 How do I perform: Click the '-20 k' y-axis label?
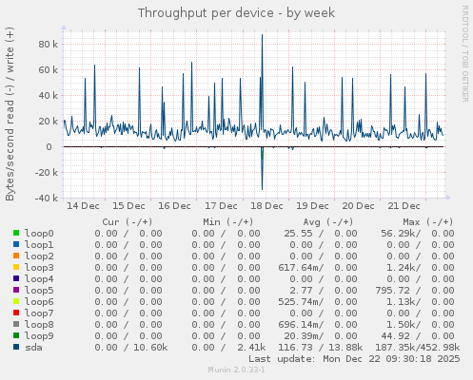47,173
